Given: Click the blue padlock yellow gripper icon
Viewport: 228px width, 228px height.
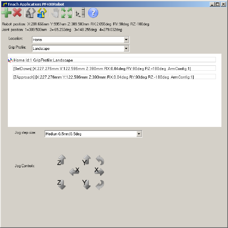Looking at the screenshot, I should click(42, 13).
